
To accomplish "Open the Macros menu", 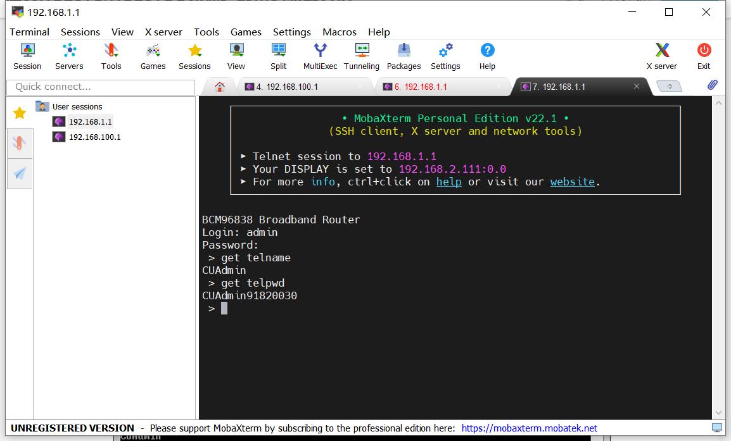I will click(340, 32).
